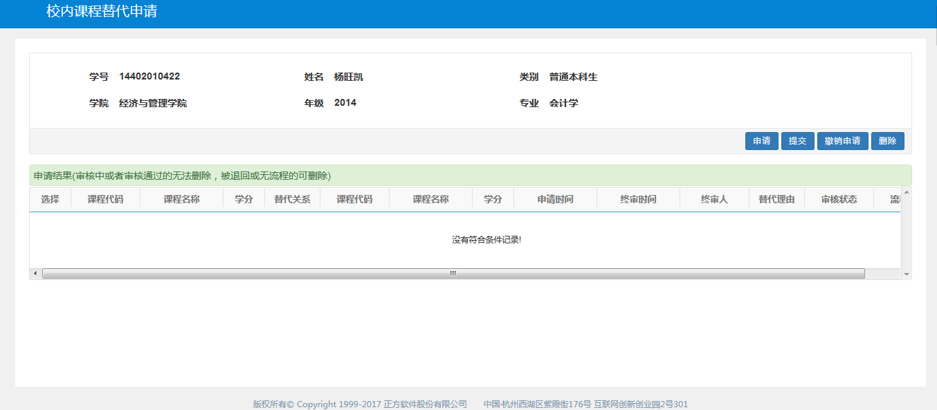This screenshot has width=937, height=410.
Task: Click the 替代理由 column header
Action: pyautogui.click(x=776, y=199)
